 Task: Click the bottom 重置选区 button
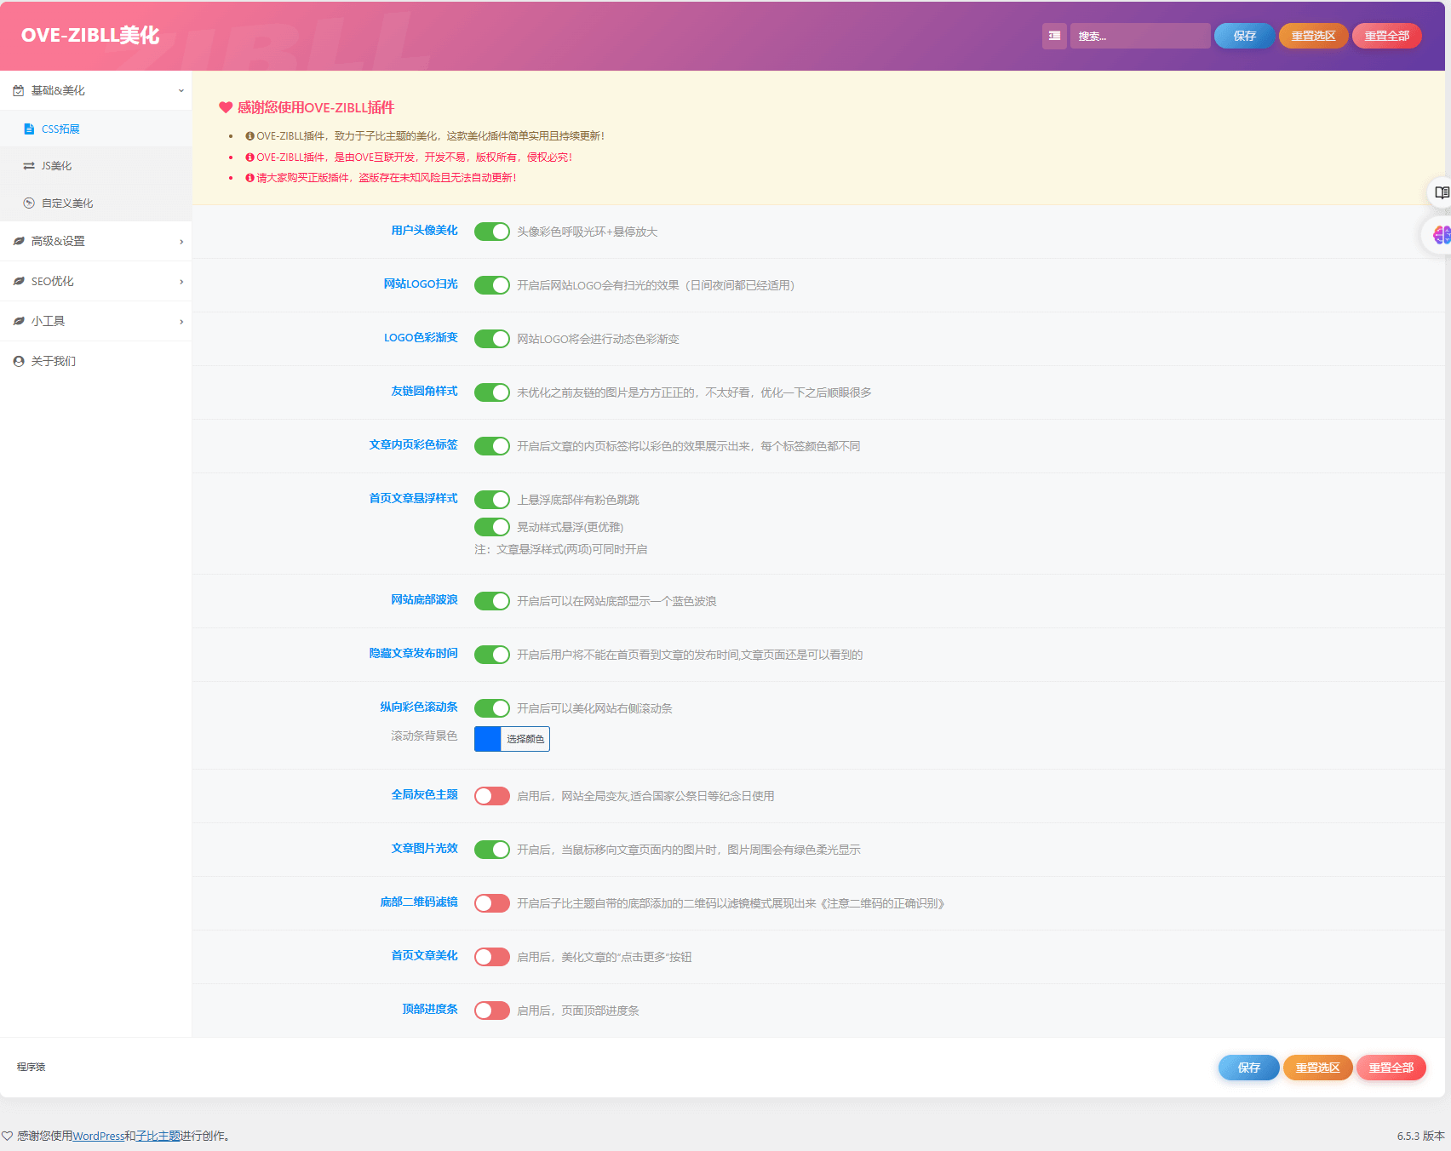1317,1068
